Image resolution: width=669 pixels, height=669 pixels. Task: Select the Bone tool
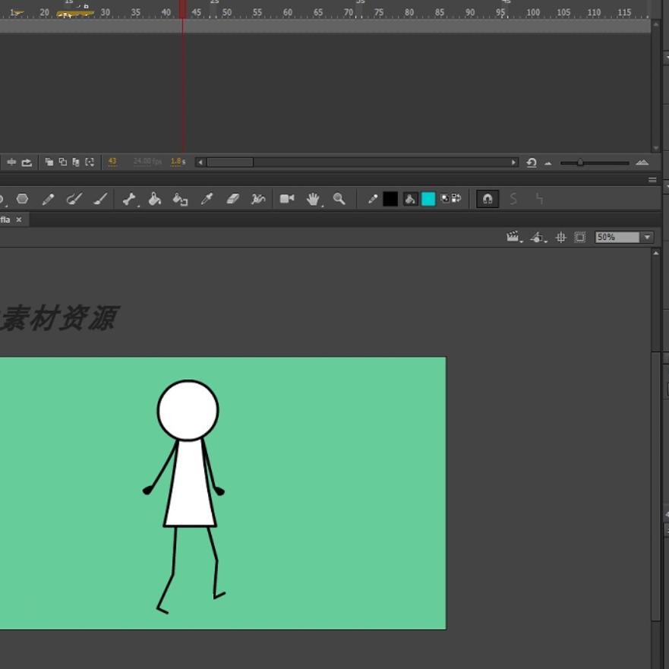(129, 199)
